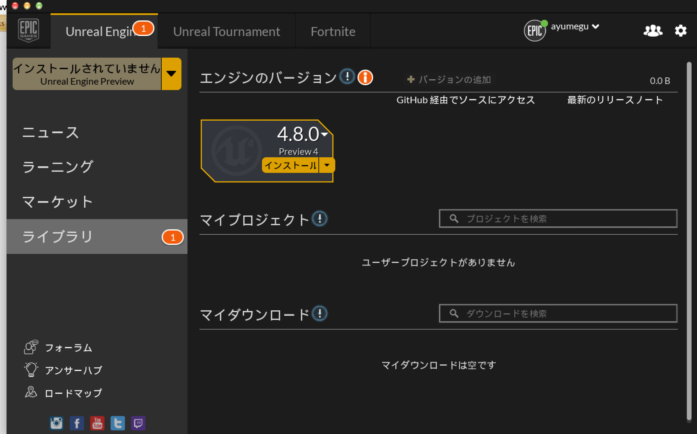This screenshot has width=697, height=434.
Task: Switch to the Unreal Engine tab
Action: coord(104,31)
